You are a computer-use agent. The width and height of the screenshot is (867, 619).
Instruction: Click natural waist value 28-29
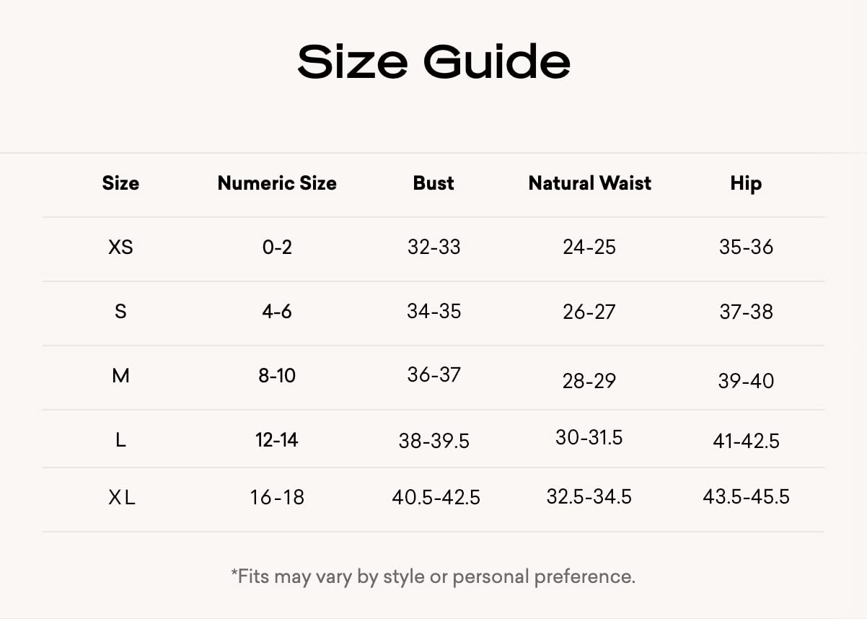[x=589, y=381]
